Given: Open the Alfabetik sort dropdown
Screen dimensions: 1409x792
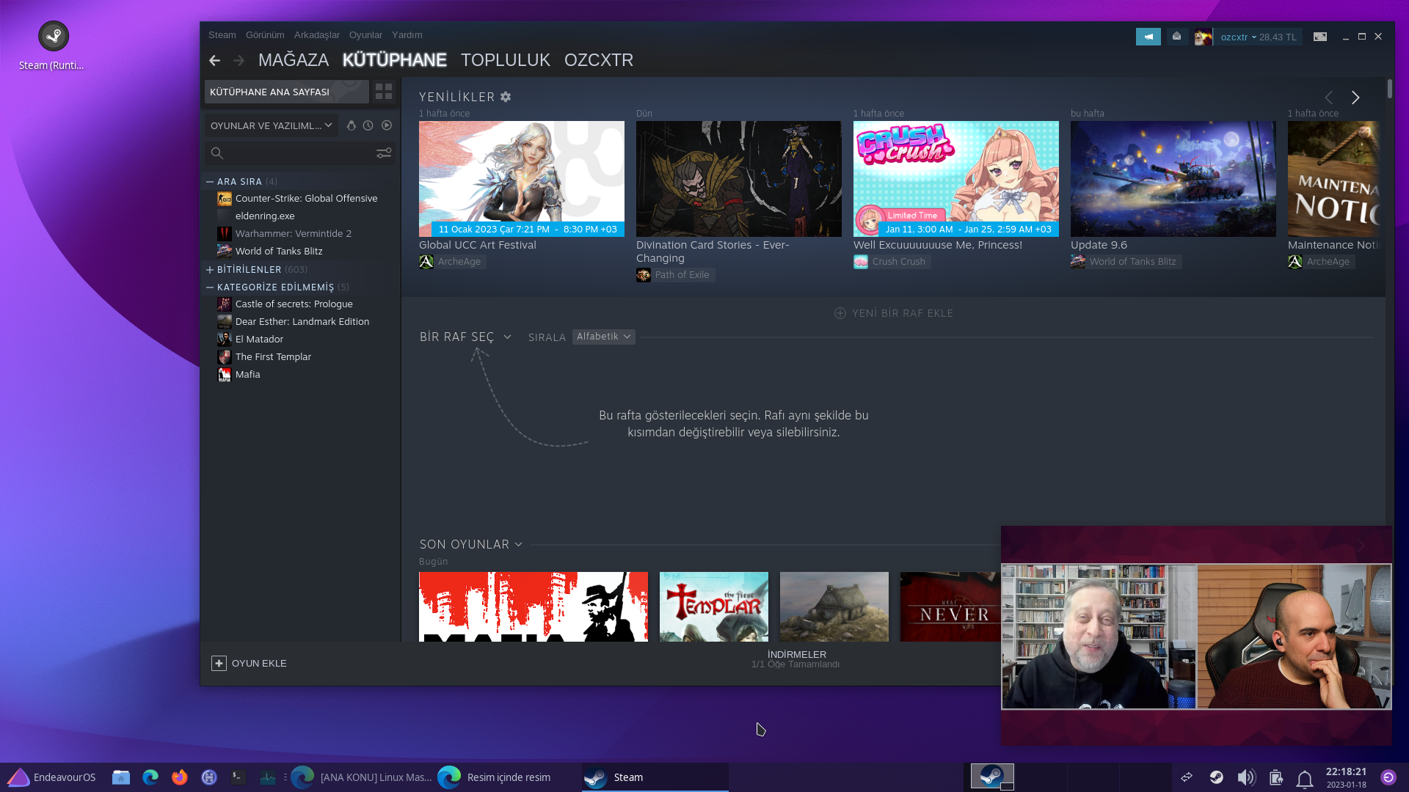Looking at the screenshot, I should tap(603, 337).
